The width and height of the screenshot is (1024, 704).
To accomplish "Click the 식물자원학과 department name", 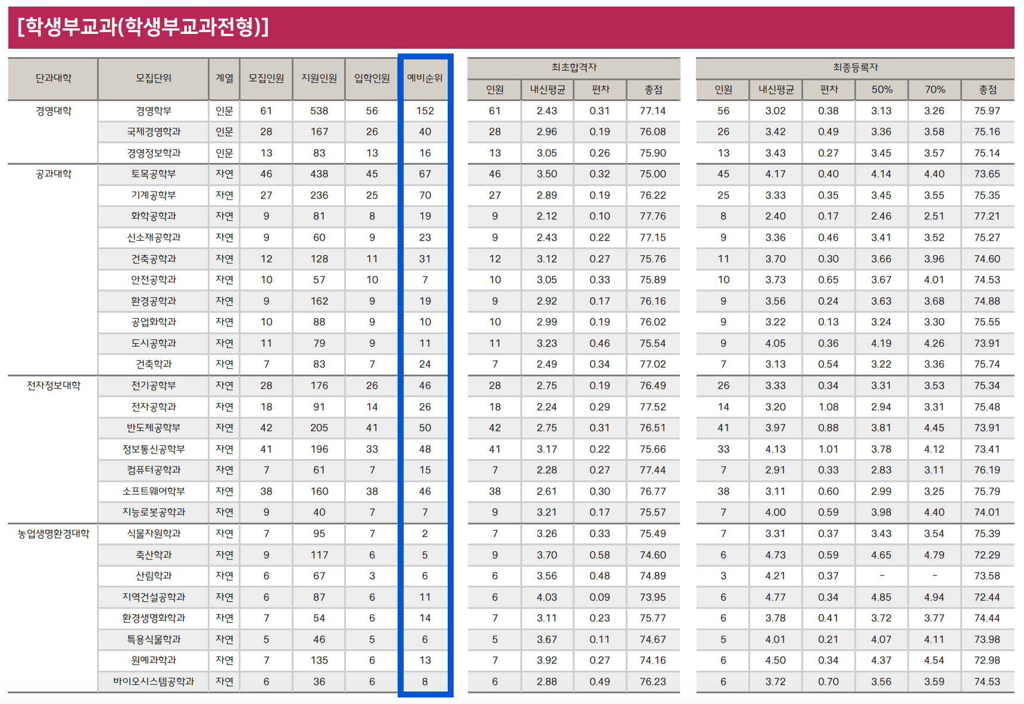I will [154, 534].
